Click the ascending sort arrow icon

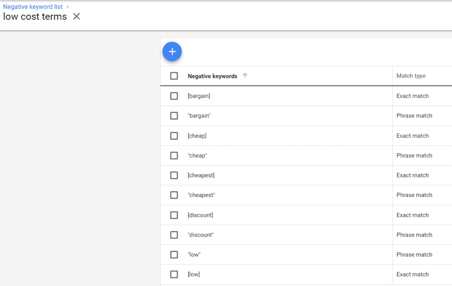coord(245,75)
